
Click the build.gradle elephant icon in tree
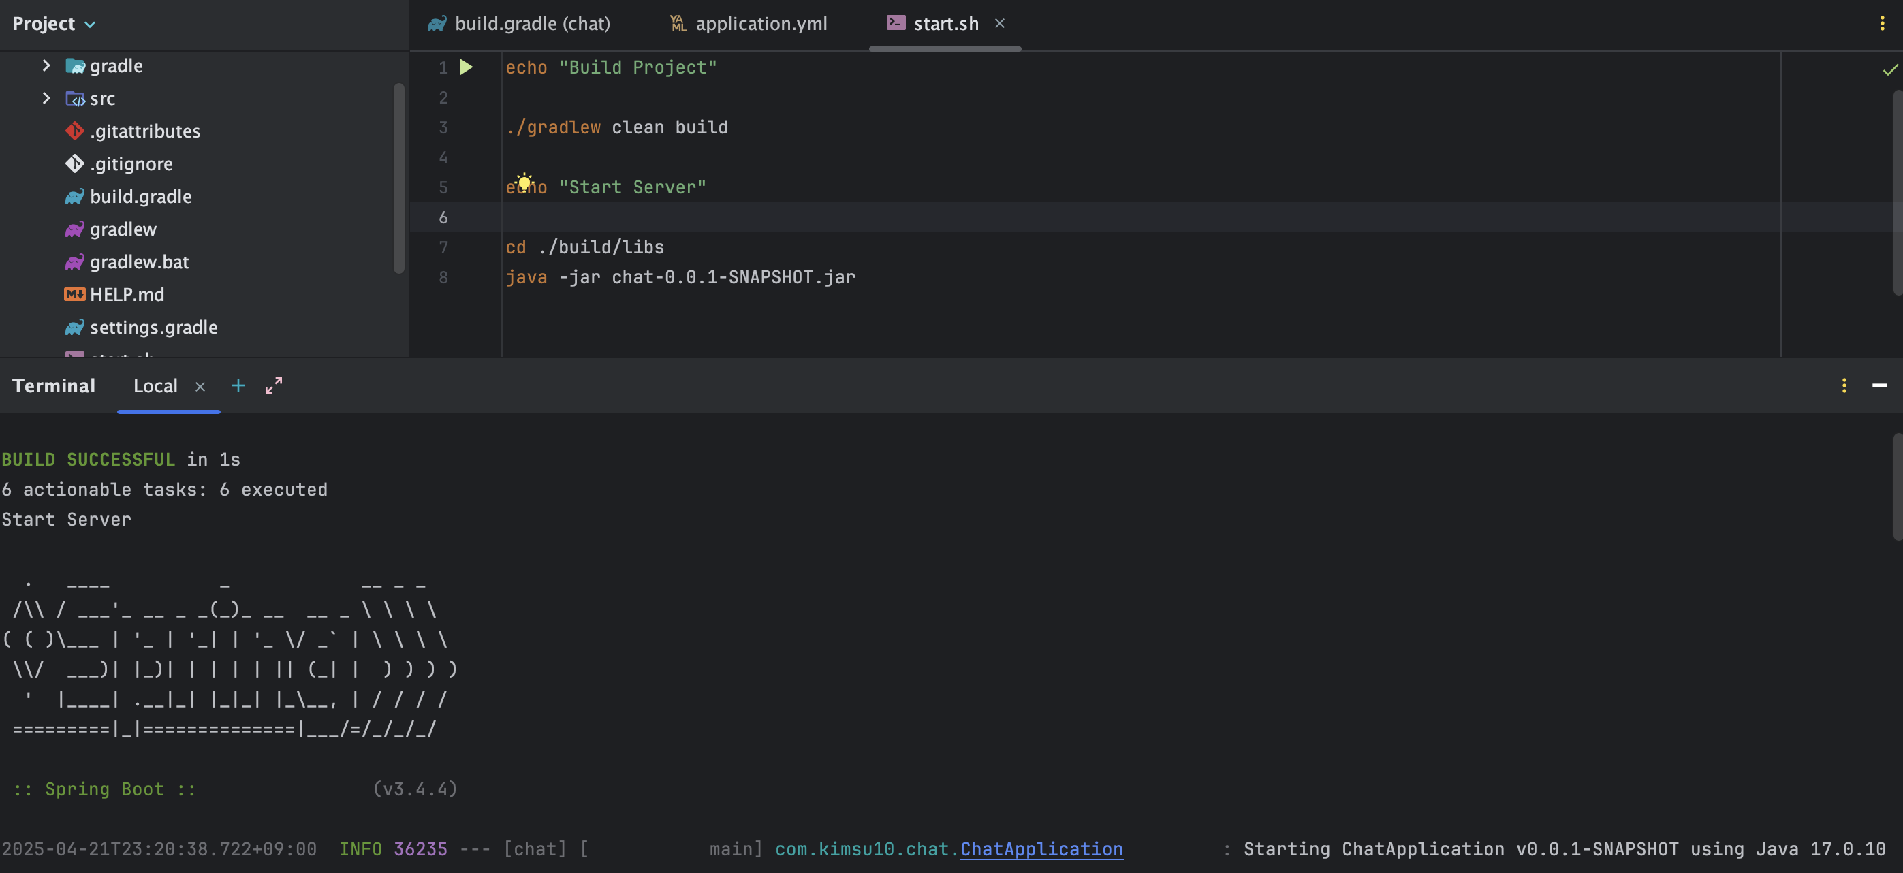coord(75,197)
